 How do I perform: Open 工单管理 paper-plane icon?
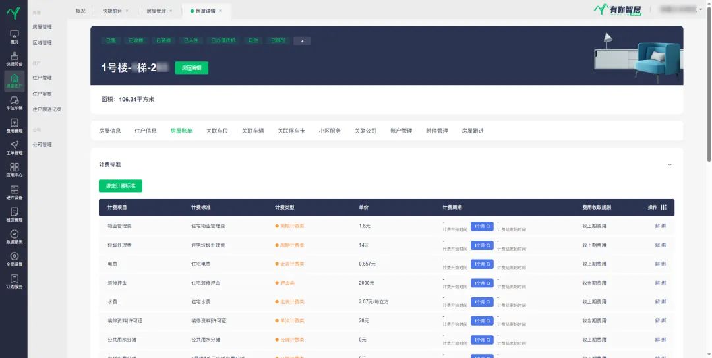[14, 148]
